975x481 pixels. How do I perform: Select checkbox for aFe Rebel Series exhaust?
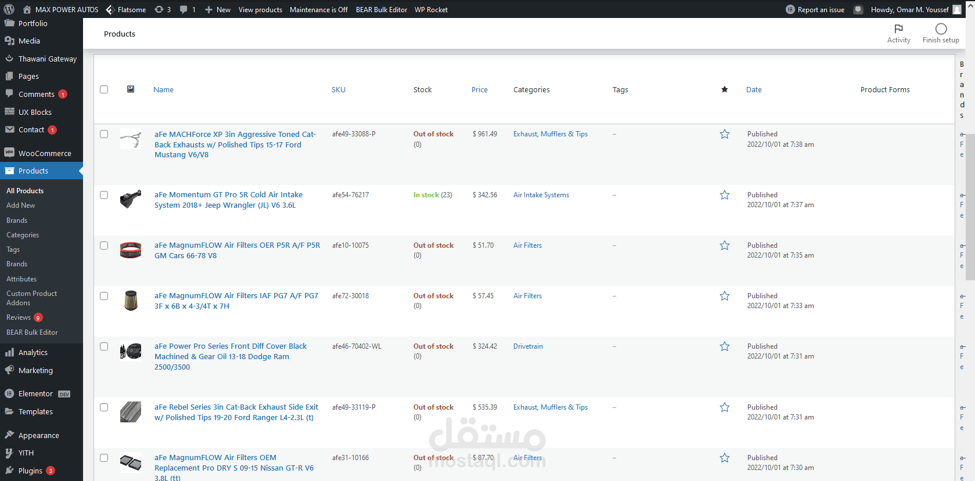pos(104,407)
